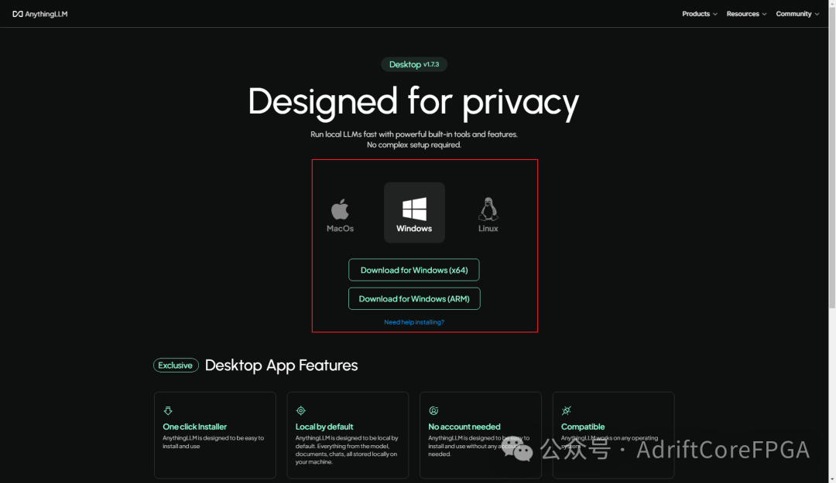Click the Local by default card title

[324, 427]
